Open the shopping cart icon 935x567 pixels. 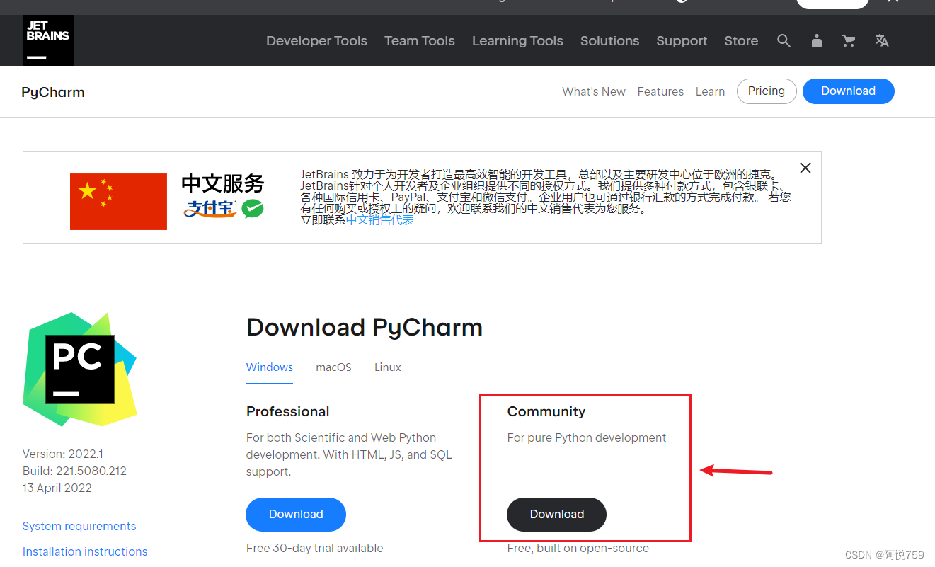pyautogui.click(x=849, y=40)
